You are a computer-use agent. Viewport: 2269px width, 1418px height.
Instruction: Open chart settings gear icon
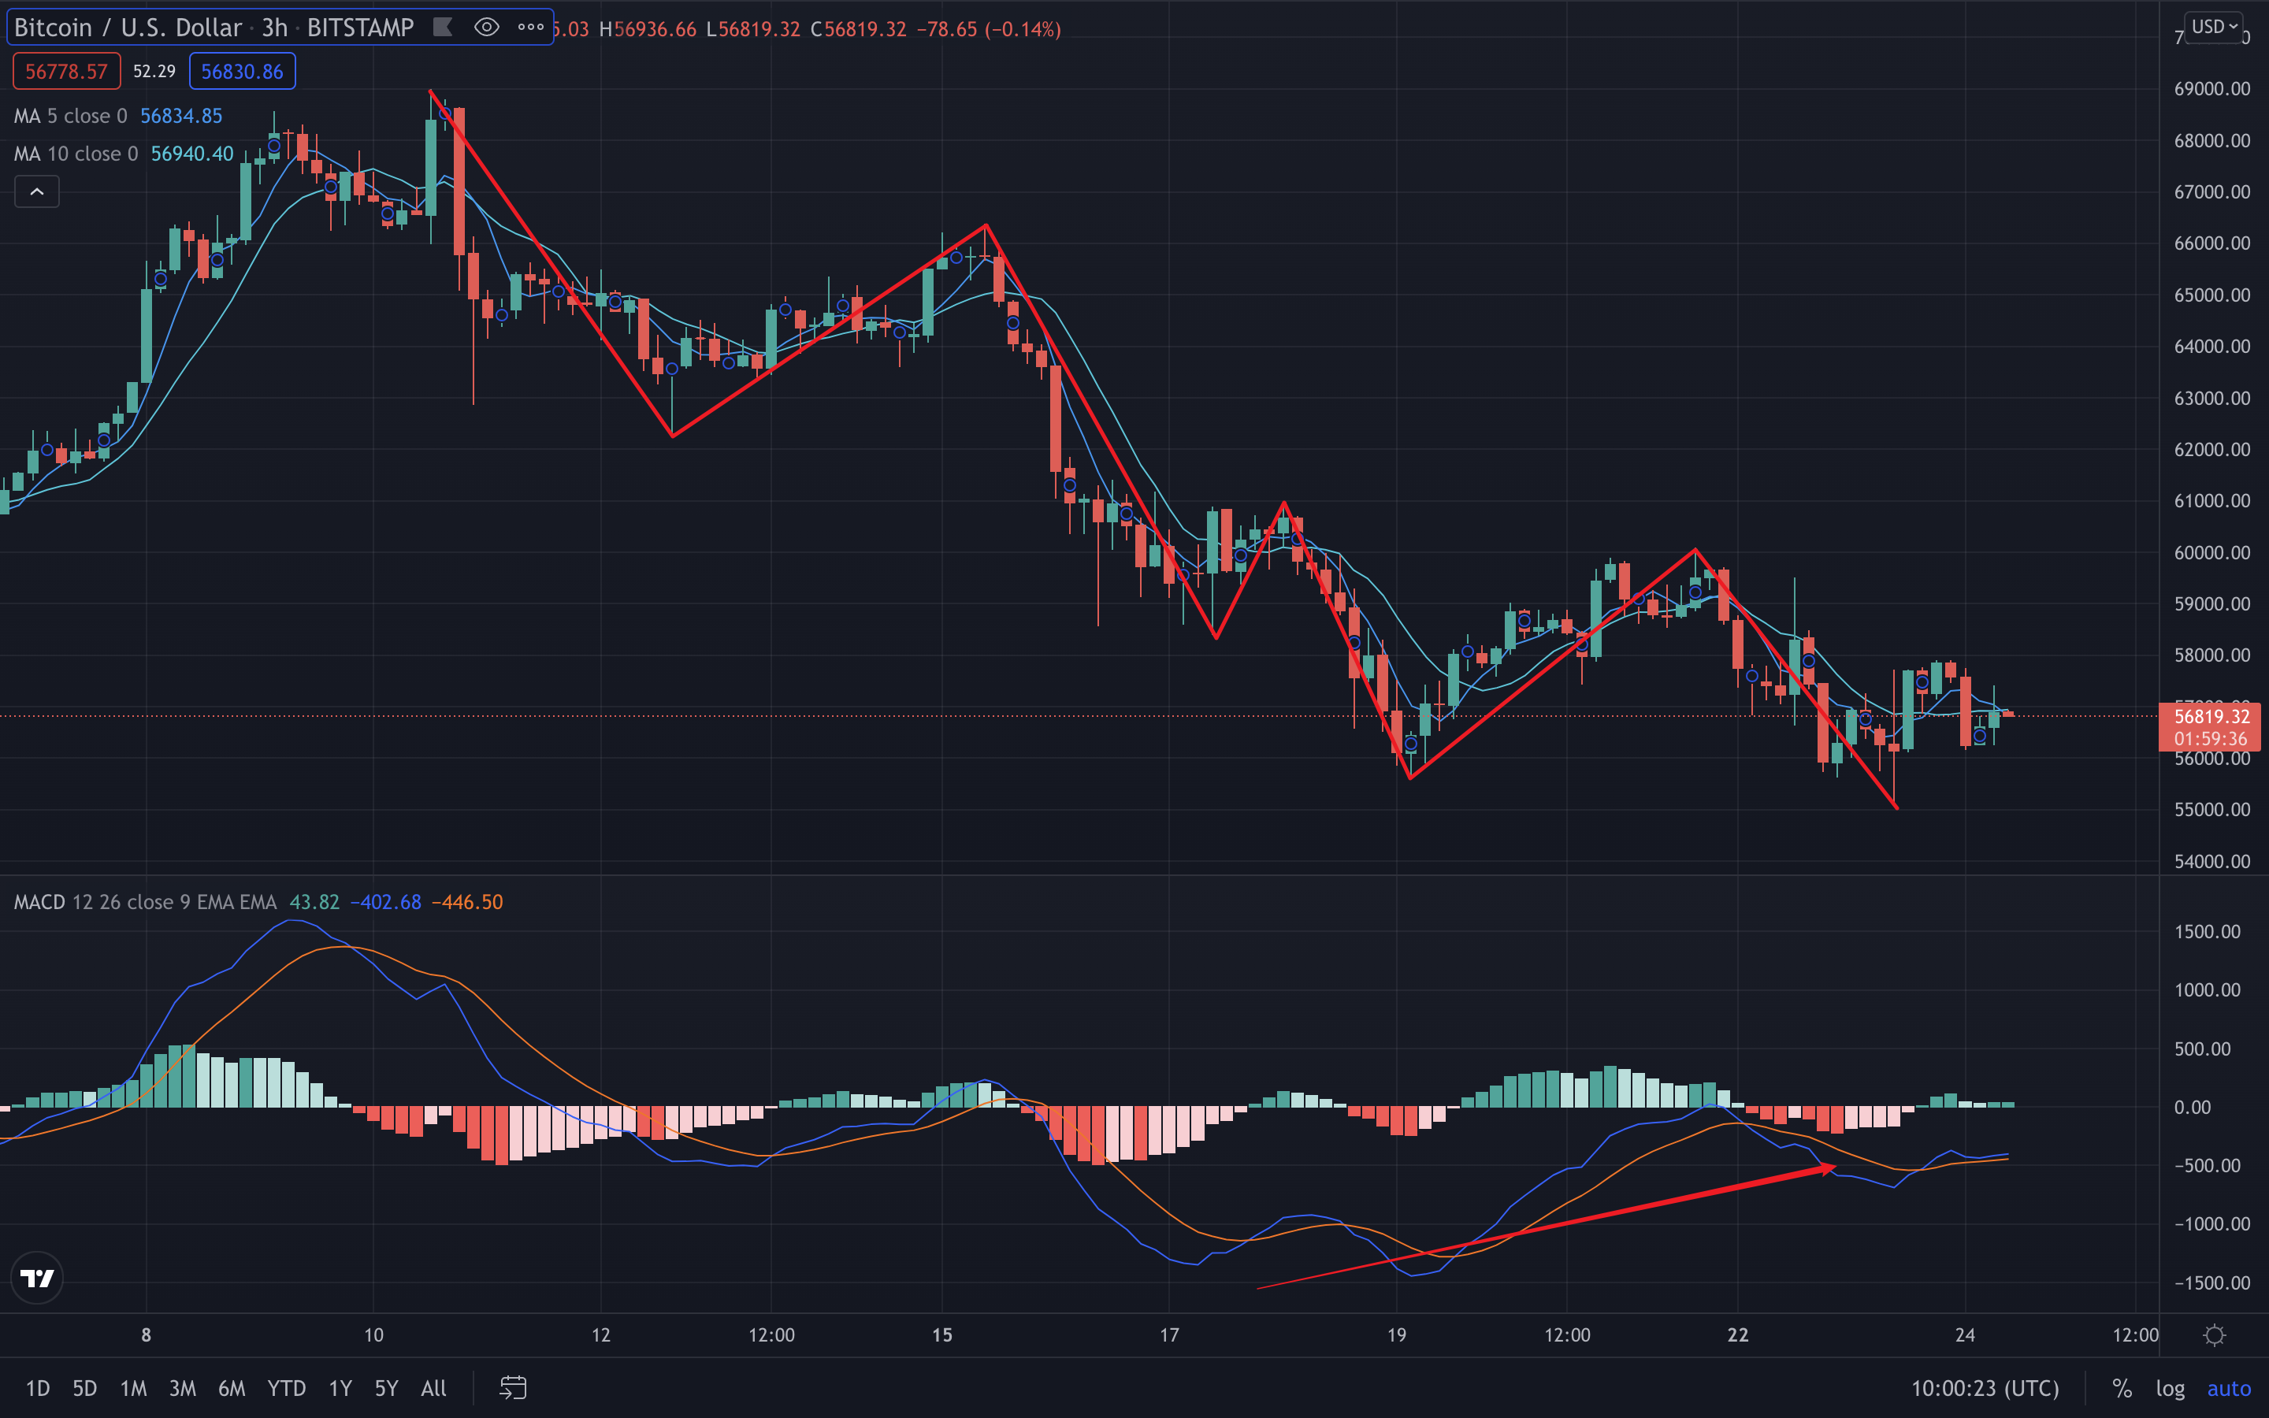[x=2215, y=1334]
